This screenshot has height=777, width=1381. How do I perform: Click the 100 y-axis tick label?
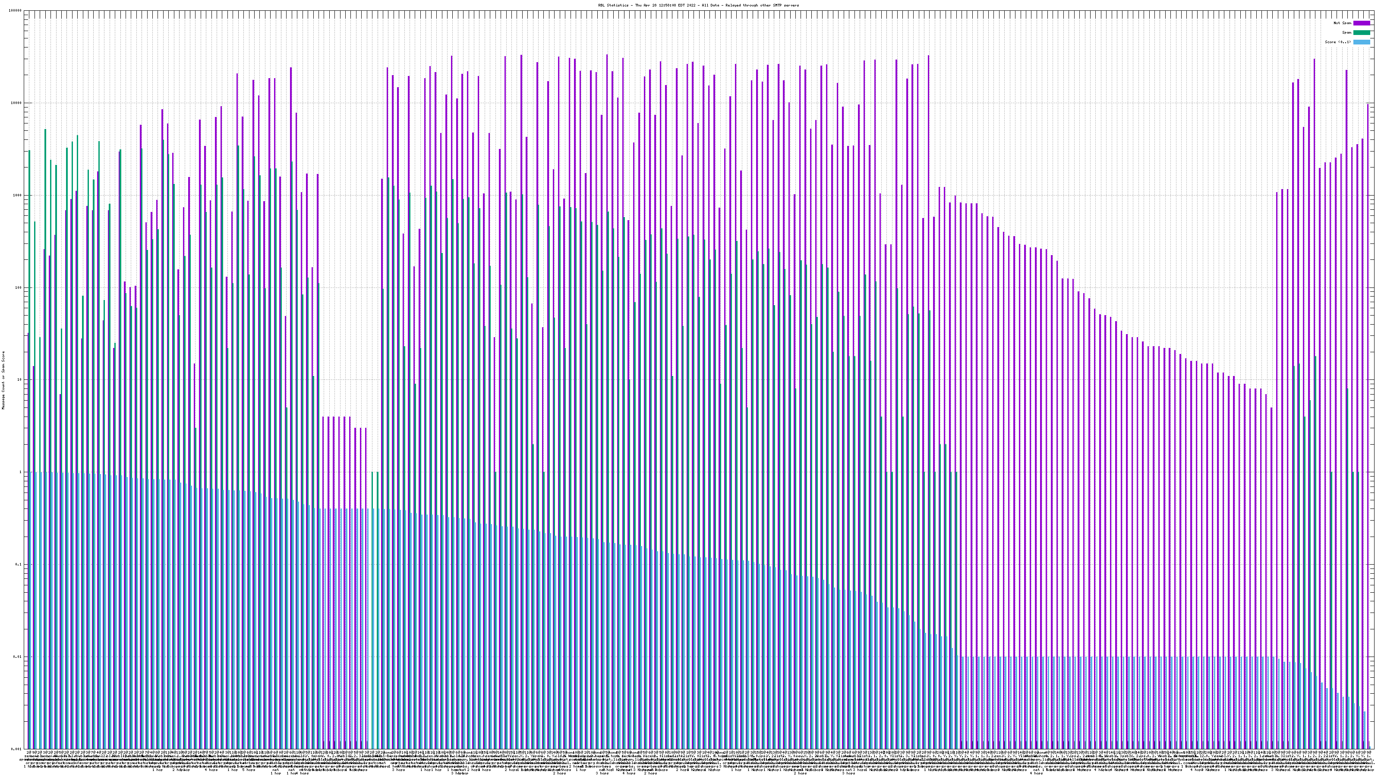(19, 287)
